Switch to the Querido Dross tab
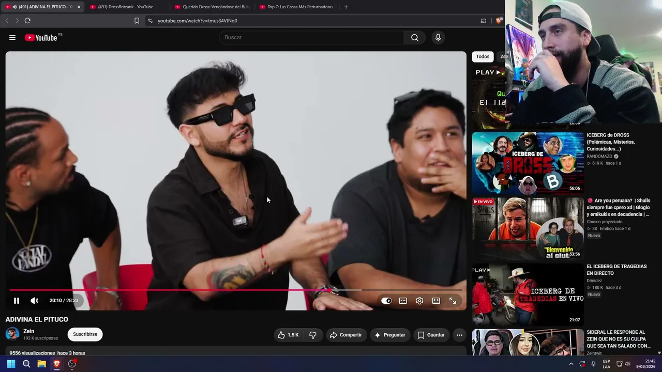This screenshot has width=662, height=372. [x=212, y=7]
